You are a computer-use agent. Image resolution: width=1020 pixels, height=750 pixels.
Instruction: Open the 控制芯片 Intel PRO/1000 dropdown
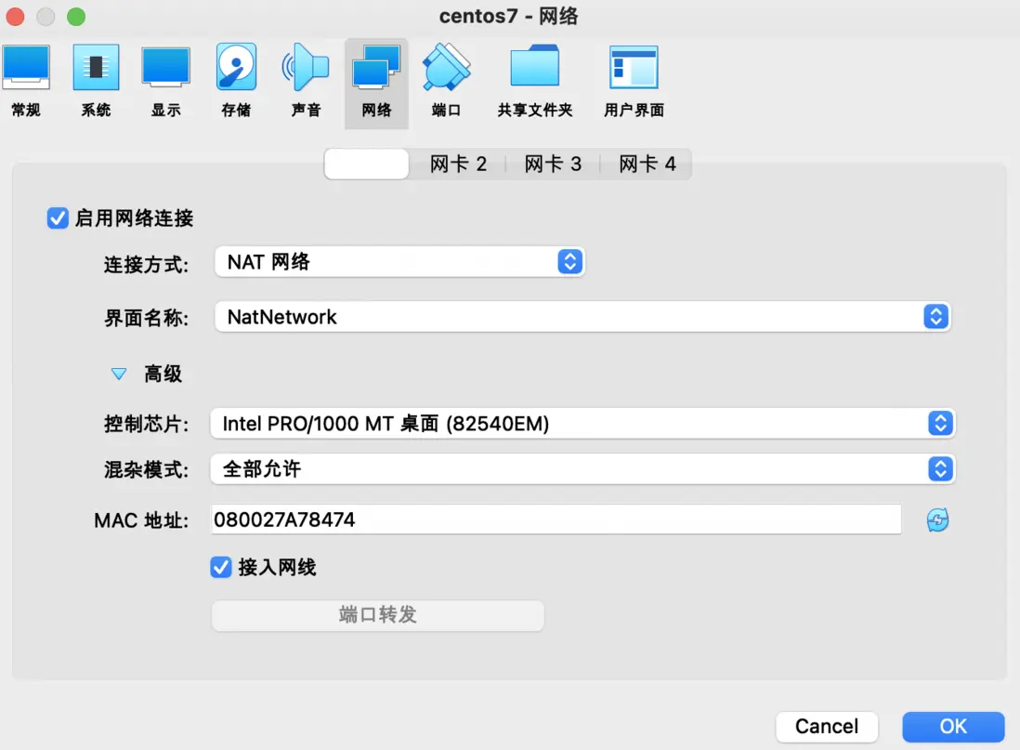point(582,424)
